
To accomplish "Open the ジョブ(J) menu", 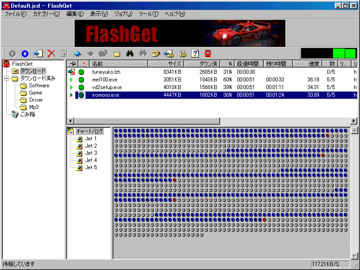I will [x=123, y=14].
